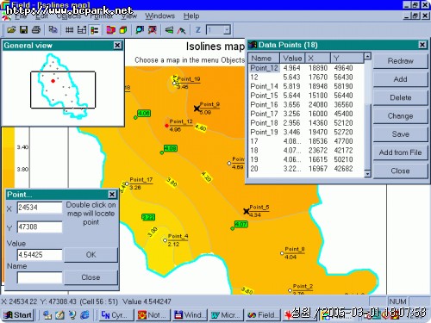Click the zoom magnifier toolbar icon
Viewport: 431px width, 323px height.
[x=140, y=30]
